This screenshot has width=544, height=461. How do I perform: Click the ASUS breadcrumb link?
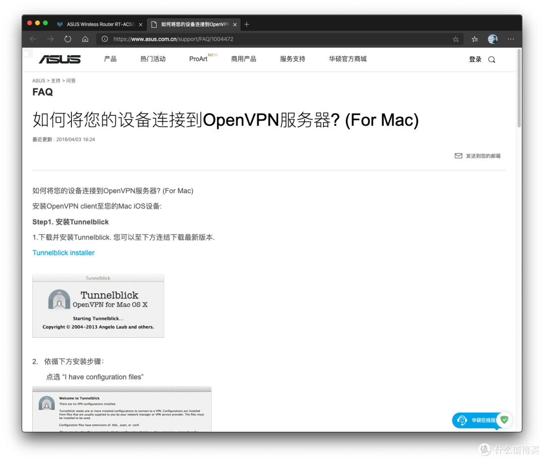click(x=38, y=81)
